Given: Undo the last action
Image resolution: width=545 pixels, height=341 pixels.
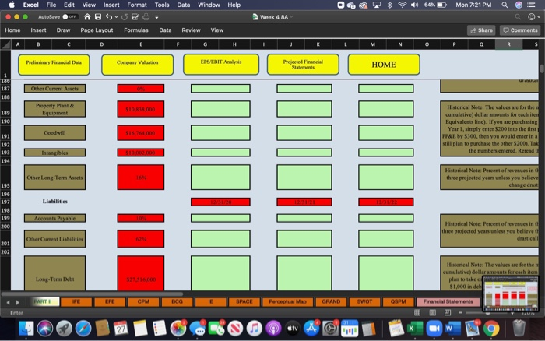Looking at the screenshot, I should [109, 16].
